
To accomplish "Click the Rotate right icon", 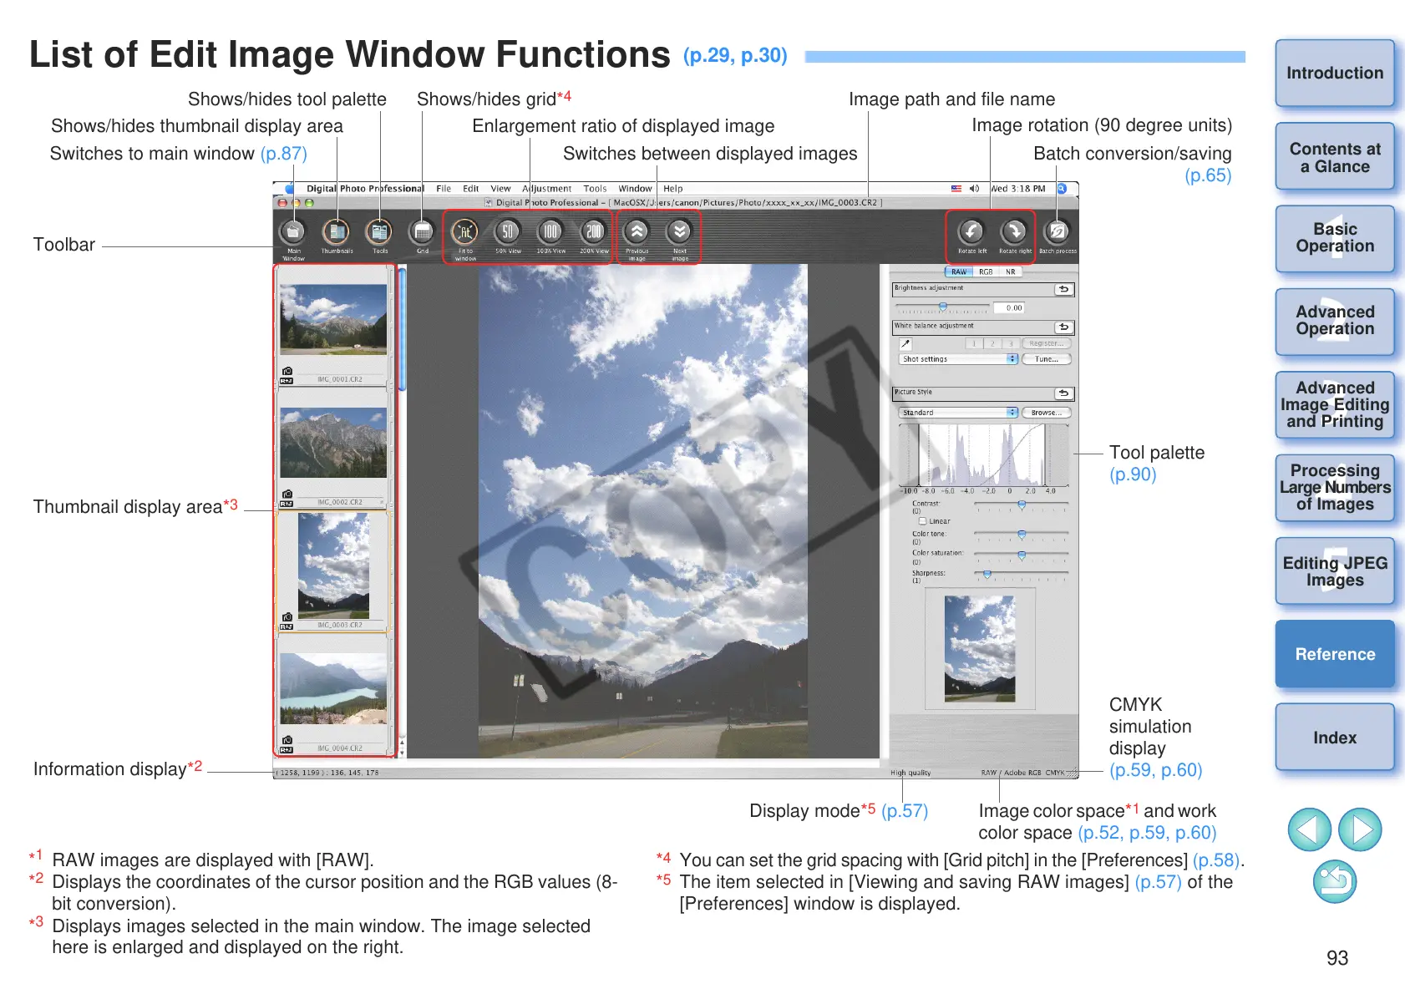I will (x=1014, y=231).
